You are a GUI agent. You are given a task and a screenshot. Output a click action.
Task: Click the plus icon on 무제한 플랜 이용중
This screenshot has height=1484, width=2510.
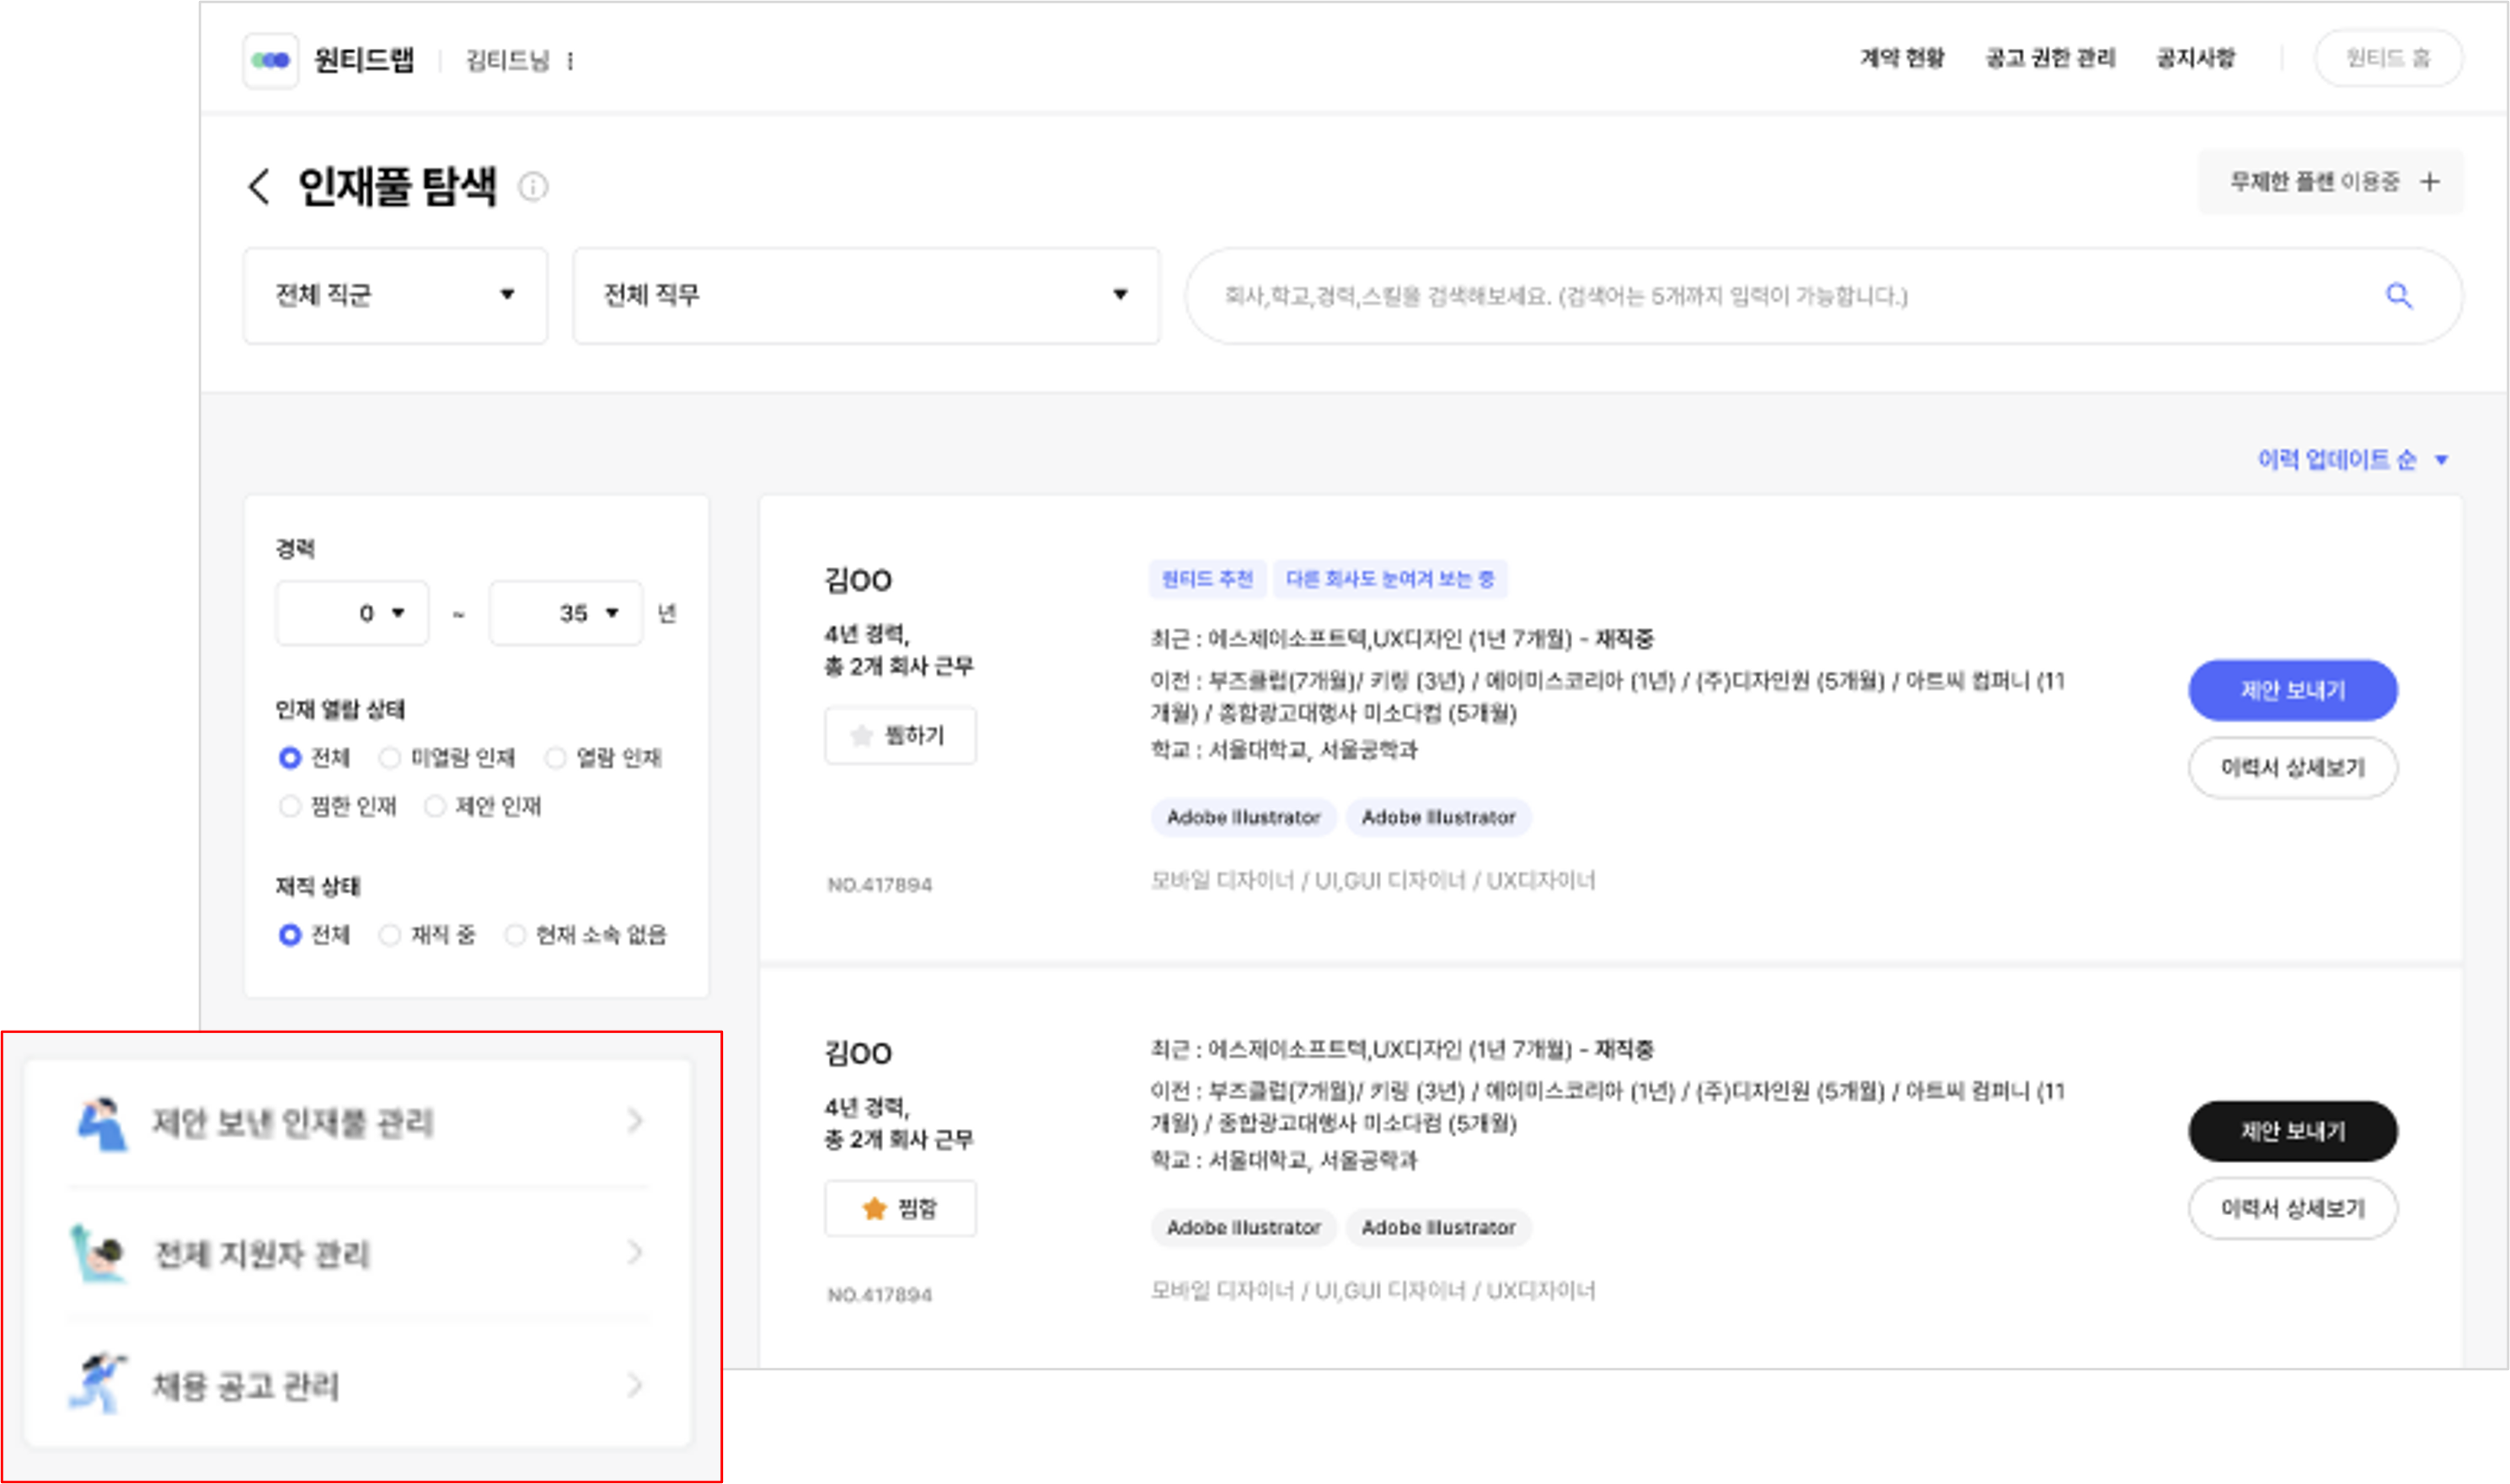tap(2429, 182)
